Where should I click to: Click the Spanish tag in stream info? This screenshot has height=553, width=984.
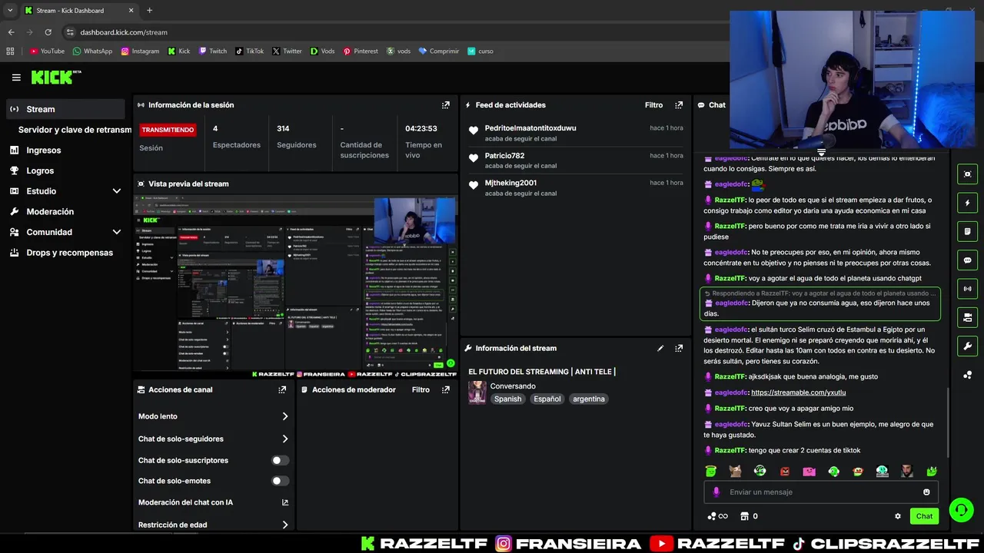pyautogui.click(x=507, y=399)
